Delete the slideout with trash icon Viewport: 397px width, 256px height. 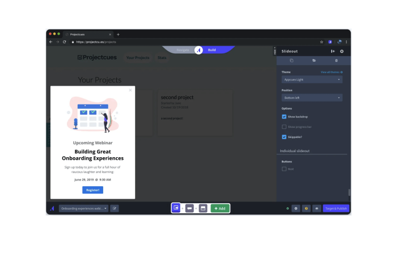tap(336, 60)
